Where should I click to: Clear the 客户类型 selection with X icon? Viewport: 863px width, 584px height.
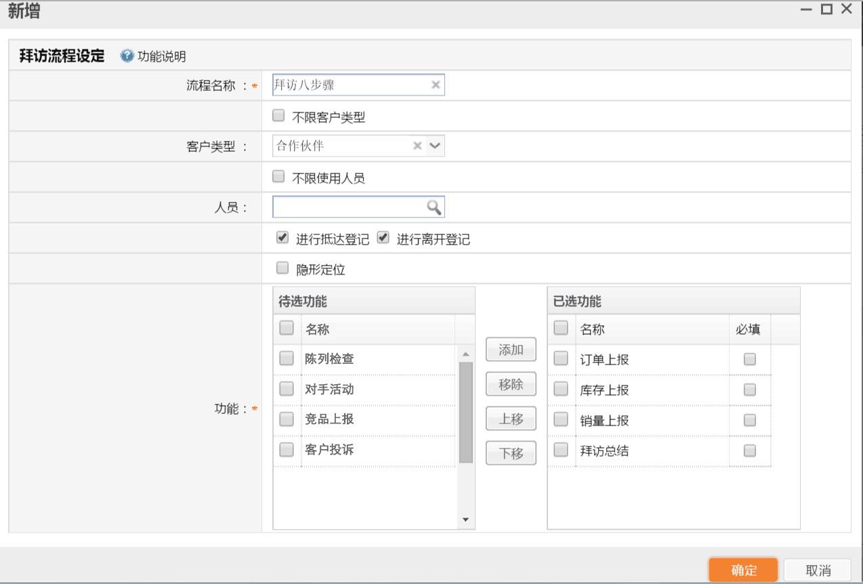pyautogui.click(x=417, y=146)
